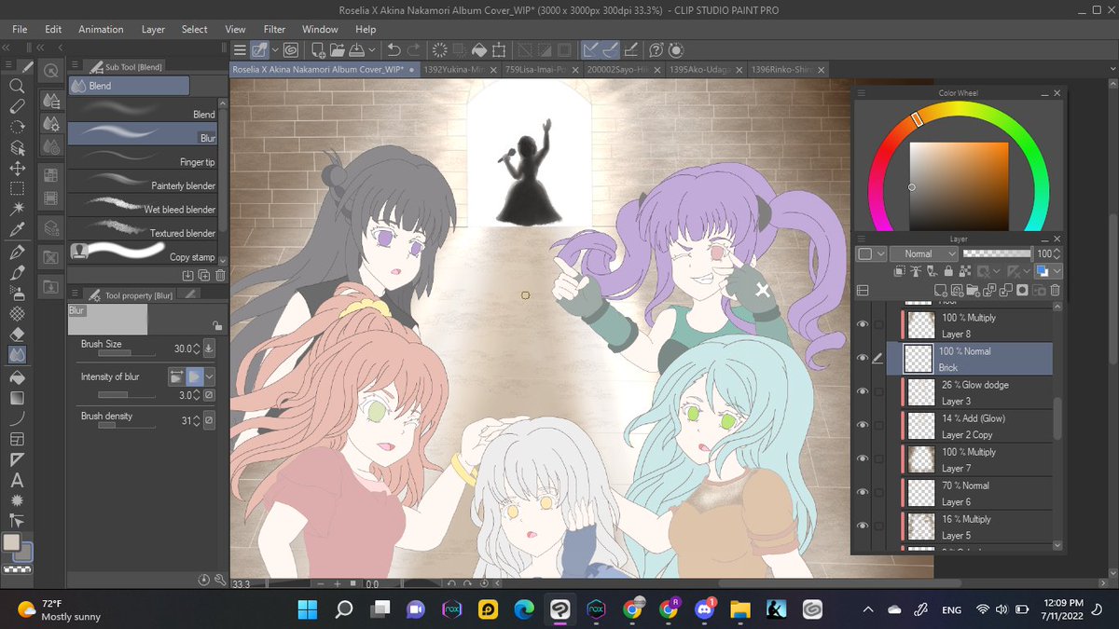Viewport: 1119px width, 629px height.
Task: Open Layer panel menu icon
Action: coord(861,239)
